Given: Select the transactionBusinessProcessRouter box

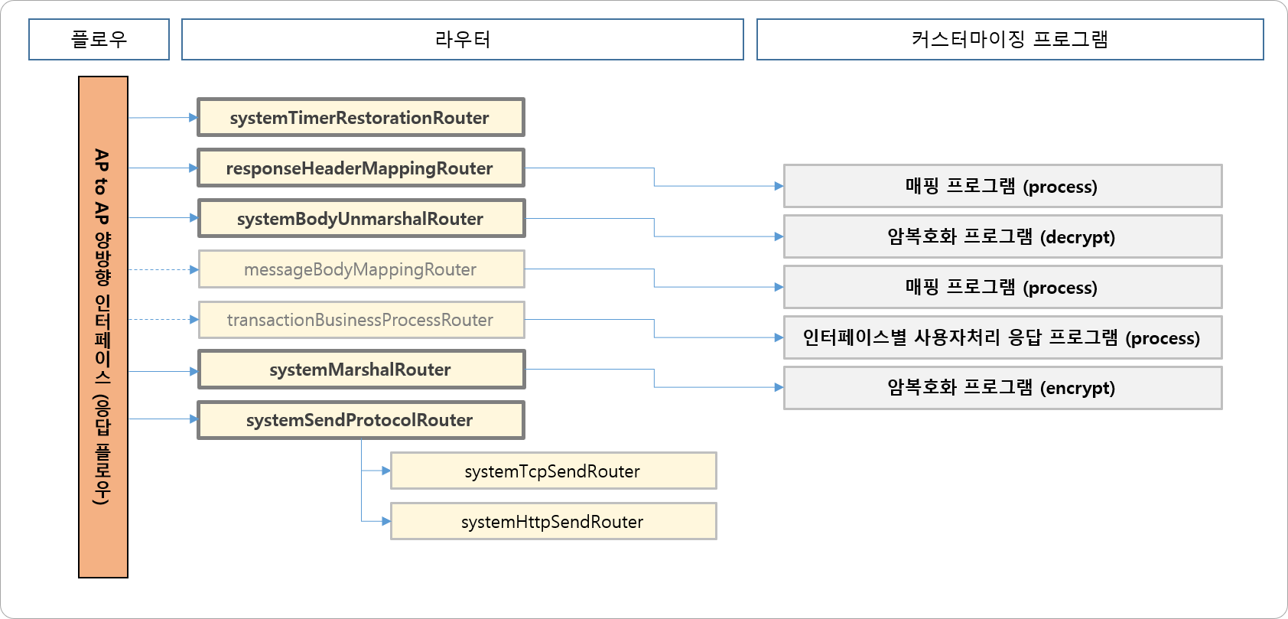Looking at the screenshot, I should pos(361,319).
